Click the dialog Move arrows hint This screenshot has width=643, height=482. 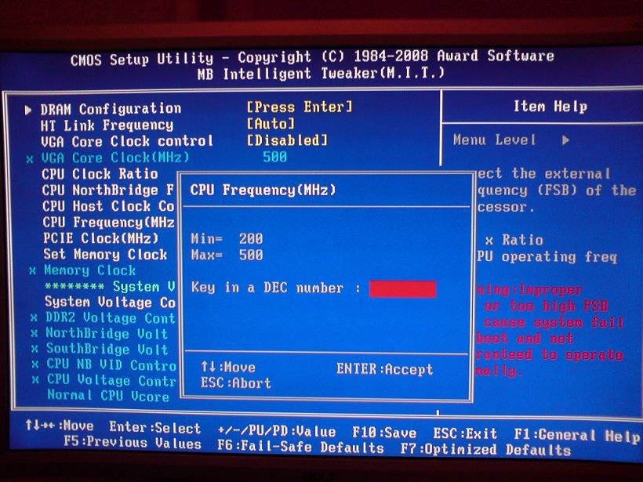pos(228,367)
